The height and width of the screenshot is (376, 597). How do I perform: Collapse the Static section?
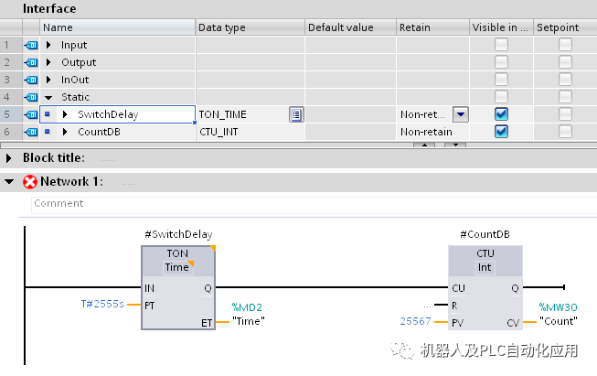click(48, 97)
